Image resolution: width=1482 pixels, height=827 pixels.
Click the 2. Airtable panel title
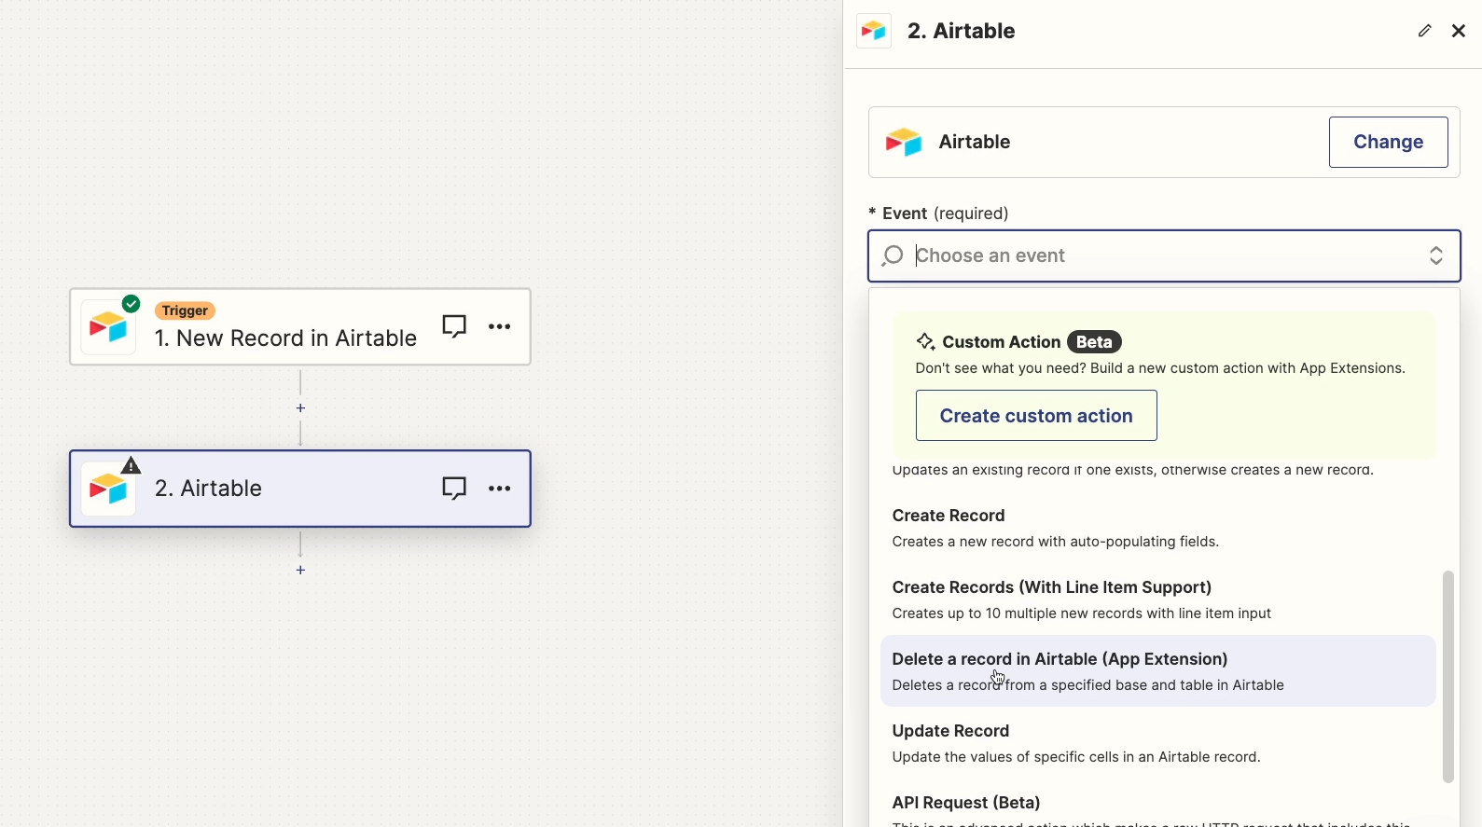click(962, 31)
